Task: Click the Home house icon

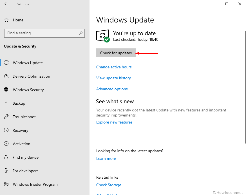Action: (6, 20)
